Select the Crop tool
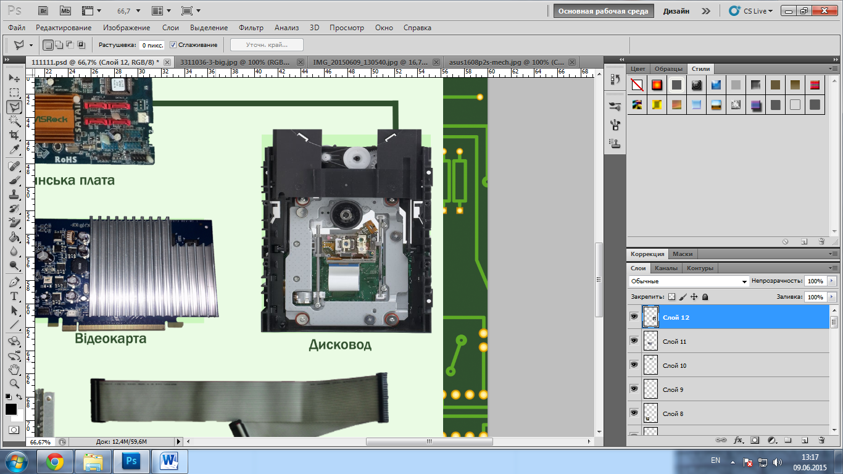 coord(14,135)
